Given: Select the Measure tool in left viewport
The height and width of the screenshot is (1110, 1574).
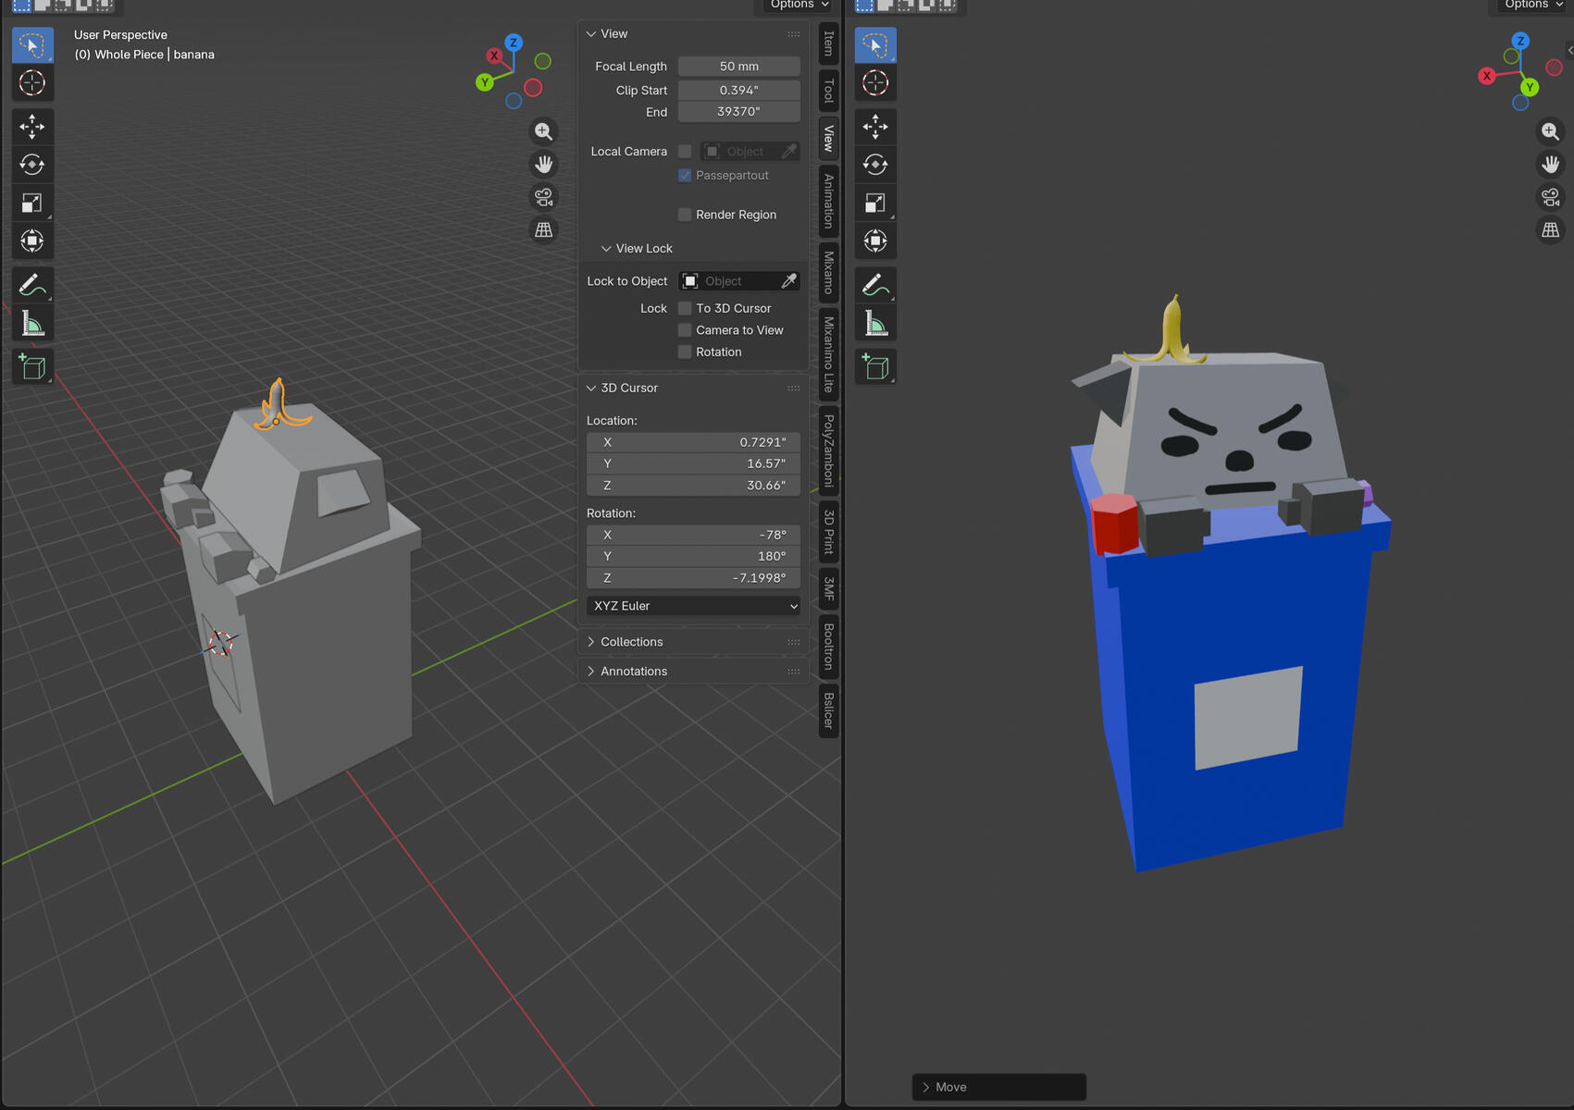Looking at the screenshot, I should [x=32, y=324].
